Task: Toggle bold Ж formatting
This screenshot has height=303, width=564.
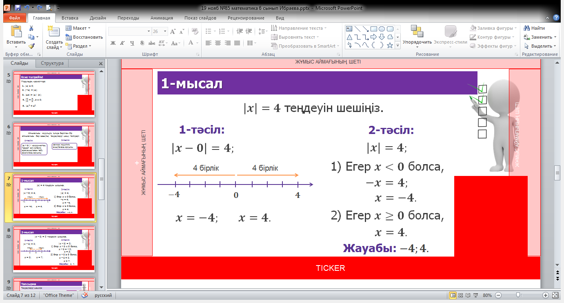Action: coord(113,43)
